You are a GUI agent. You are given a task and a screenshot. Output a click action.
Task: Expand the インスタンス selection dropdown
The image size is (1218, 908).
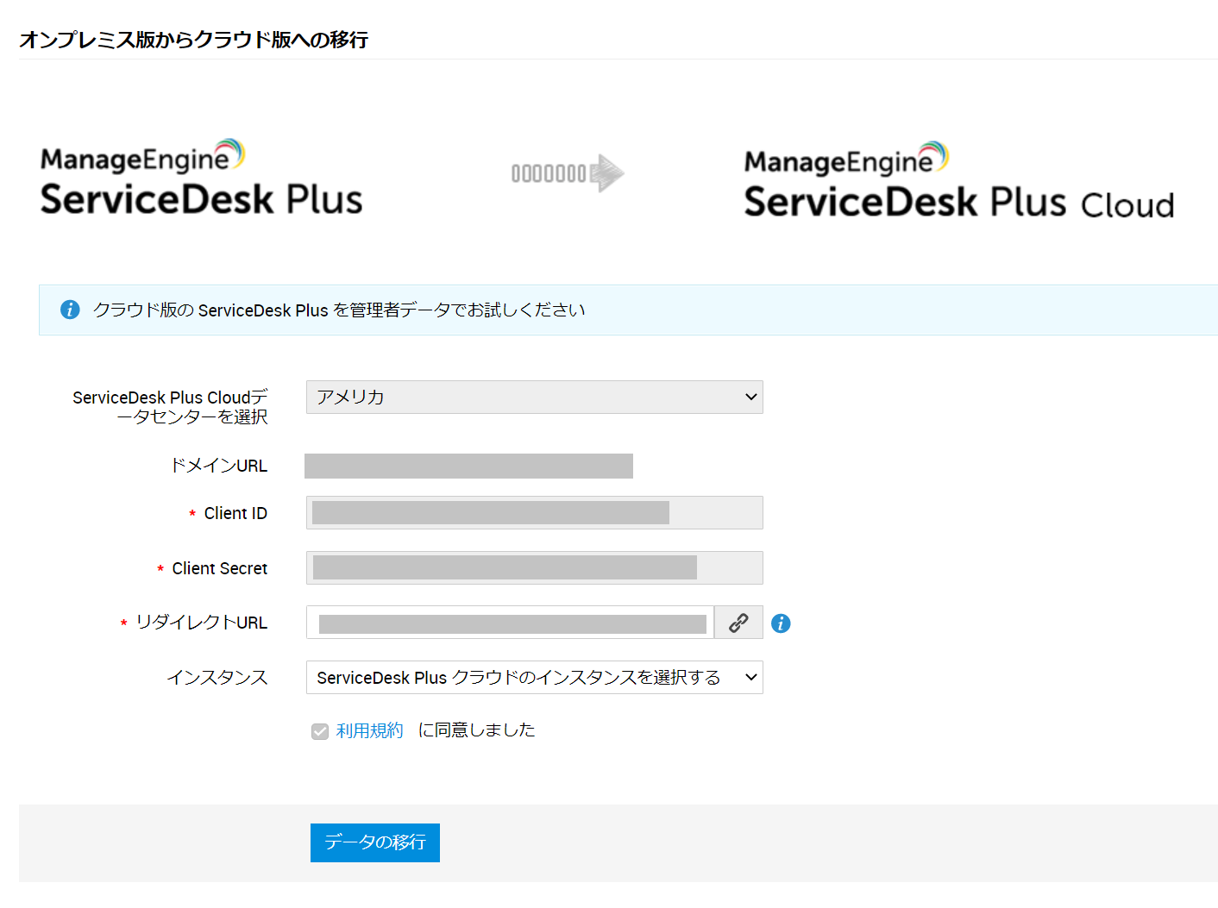coord(534,678)
